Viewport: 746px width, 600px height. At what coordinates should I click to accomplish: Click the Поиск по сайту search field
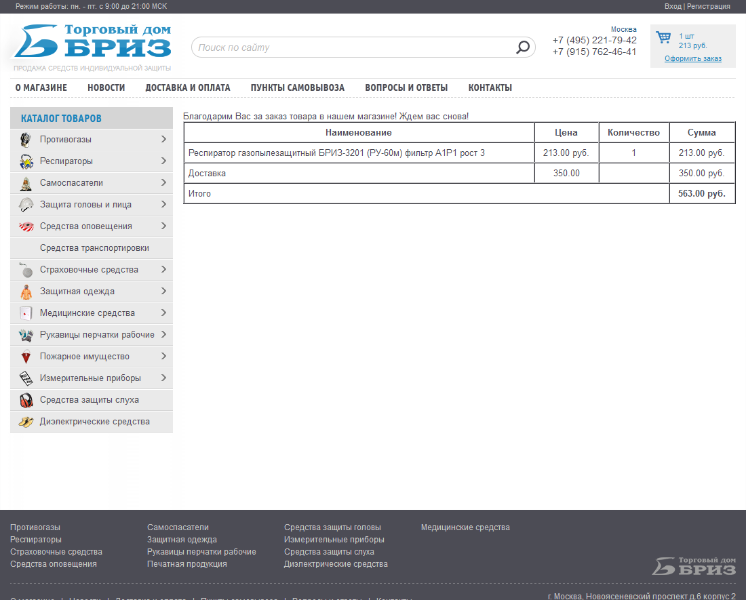click(363, 47)
